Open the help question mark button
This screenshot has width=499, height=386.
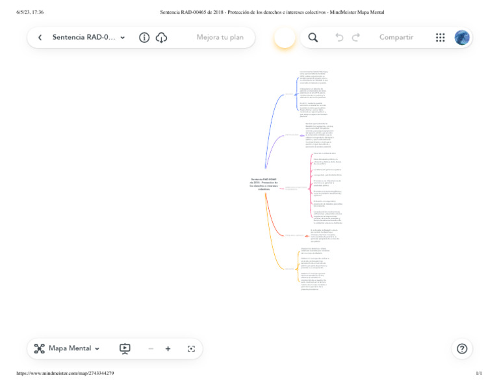coord(462,349)
